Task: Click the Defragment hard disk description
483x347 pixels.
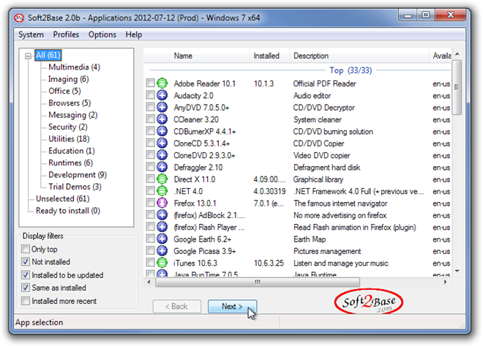Action: point(327,168)
